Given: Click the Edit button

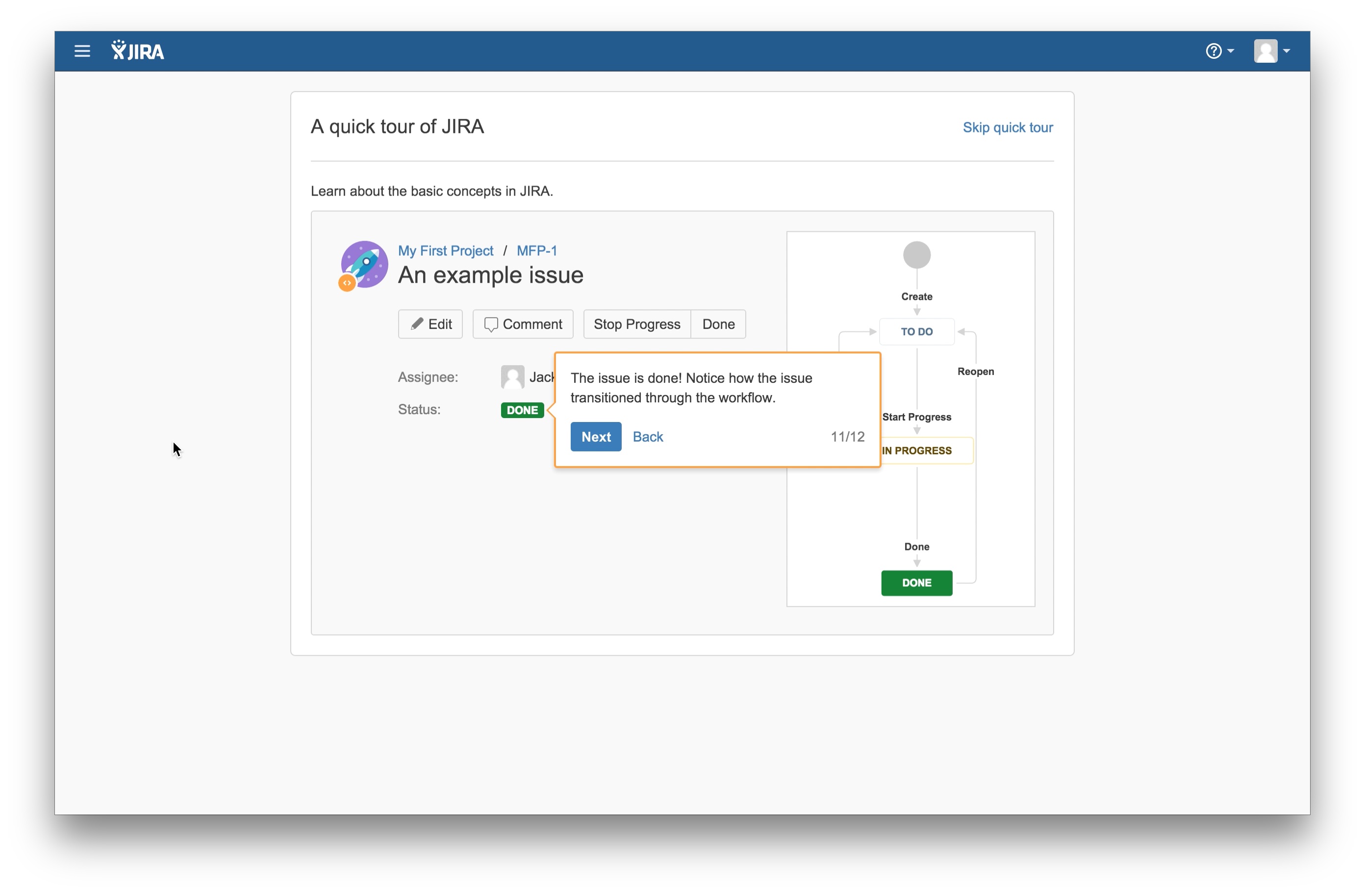Looking at the screenshot, I should tap(430, 324).
